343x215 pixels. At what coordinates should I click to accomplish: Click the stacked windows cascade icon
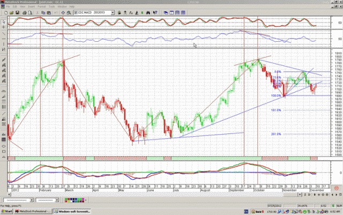click(166, 13)
